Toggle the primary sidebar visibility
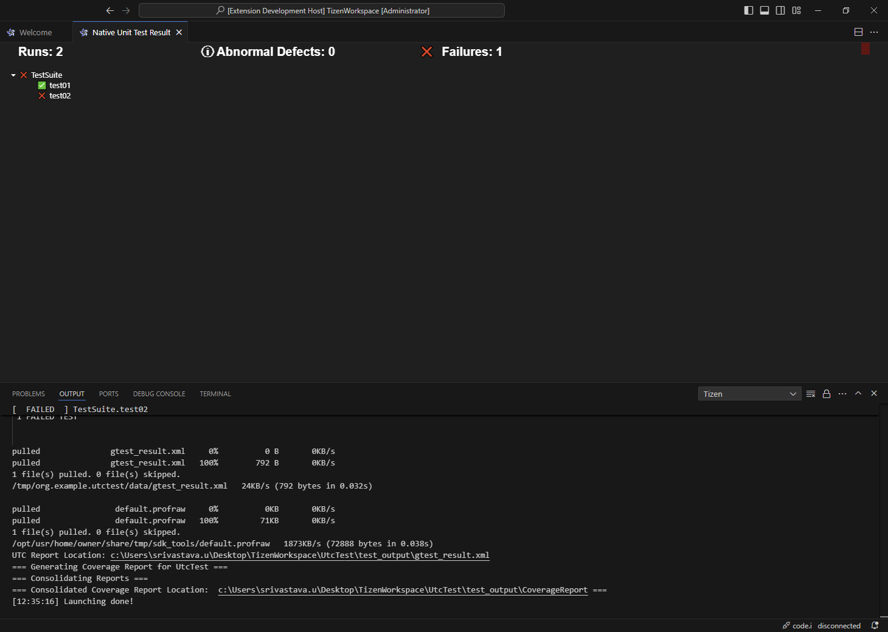888x632 pixels. click(x=749, y=10)
